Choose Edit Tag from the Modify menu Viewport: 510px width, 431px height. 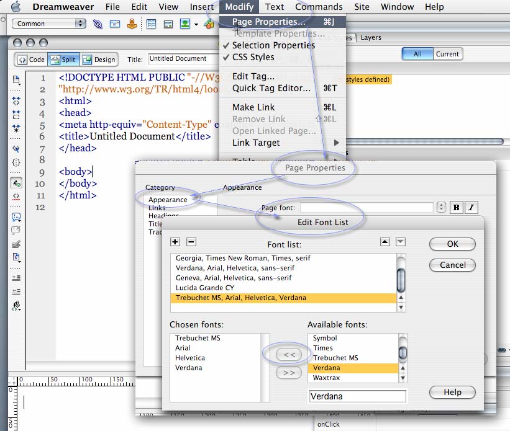click(282, 76)
